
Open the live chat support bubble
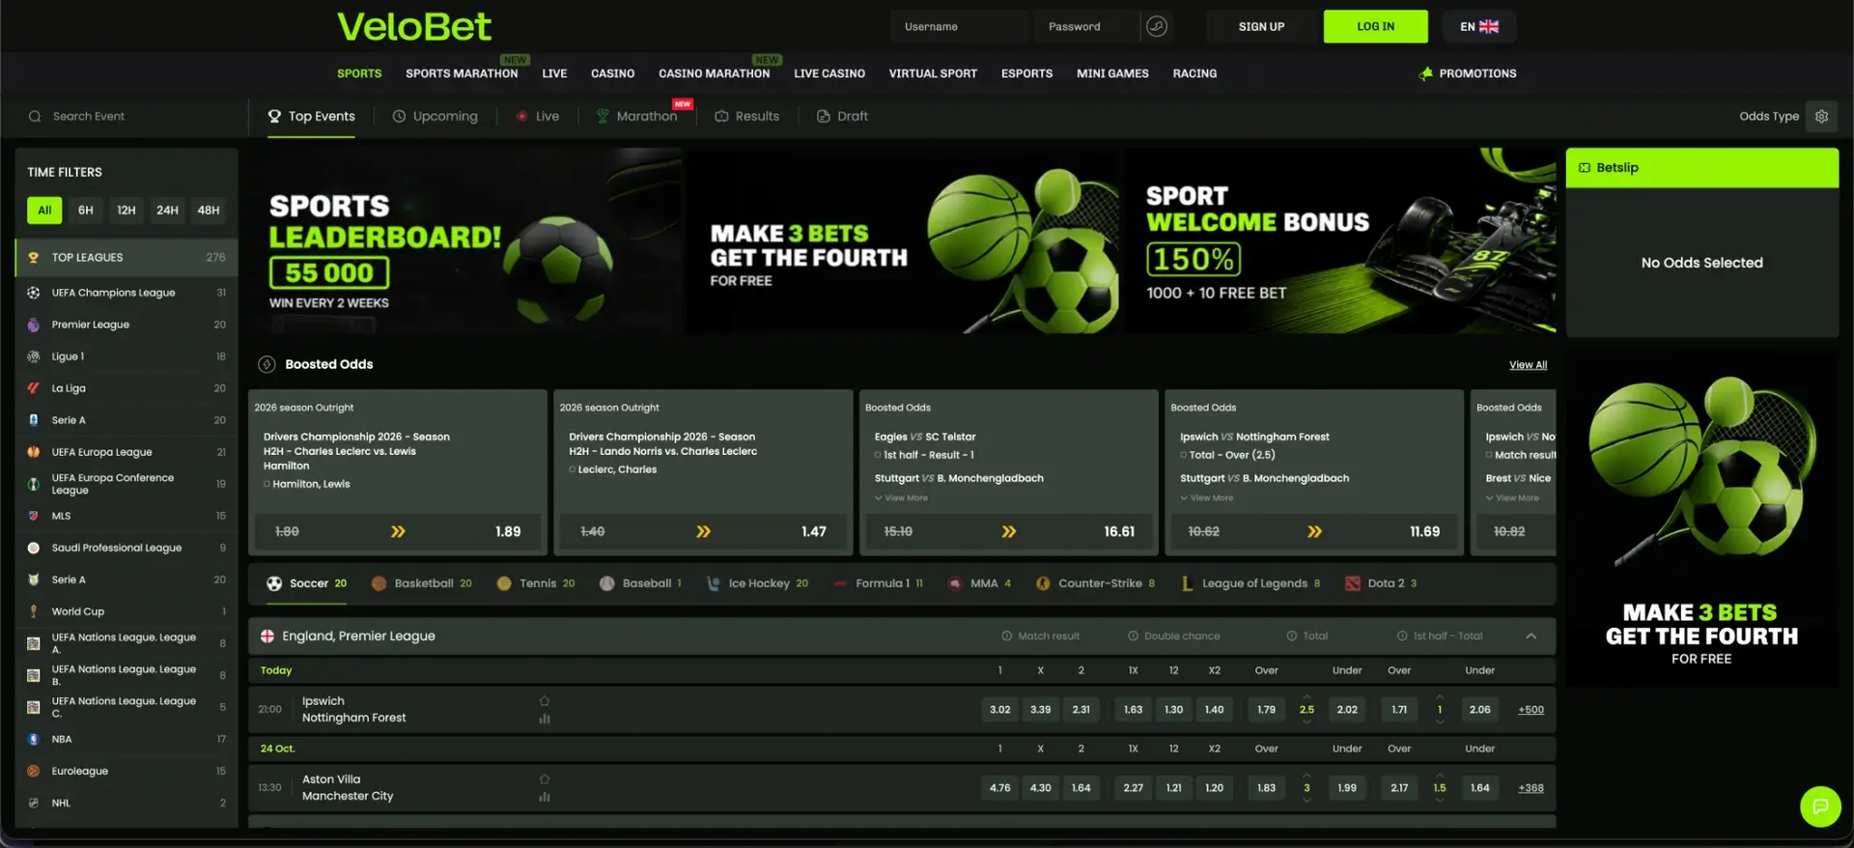(1820, 806)
